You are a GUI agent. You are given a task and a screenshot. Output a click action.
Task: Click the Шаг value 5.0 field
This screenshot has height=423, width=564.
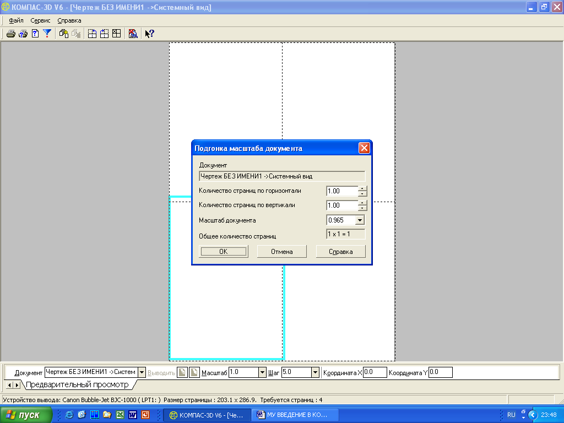tap(296, 372)
